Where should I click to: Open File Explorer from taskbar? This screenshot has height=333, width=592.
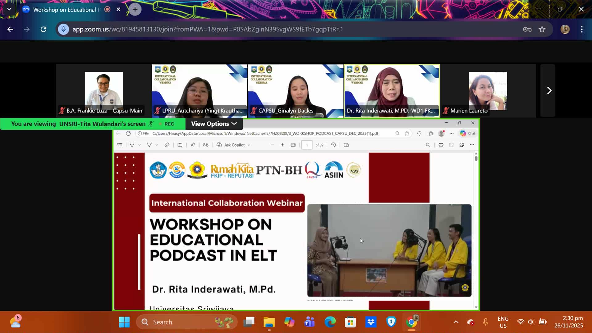coord(269,322)
